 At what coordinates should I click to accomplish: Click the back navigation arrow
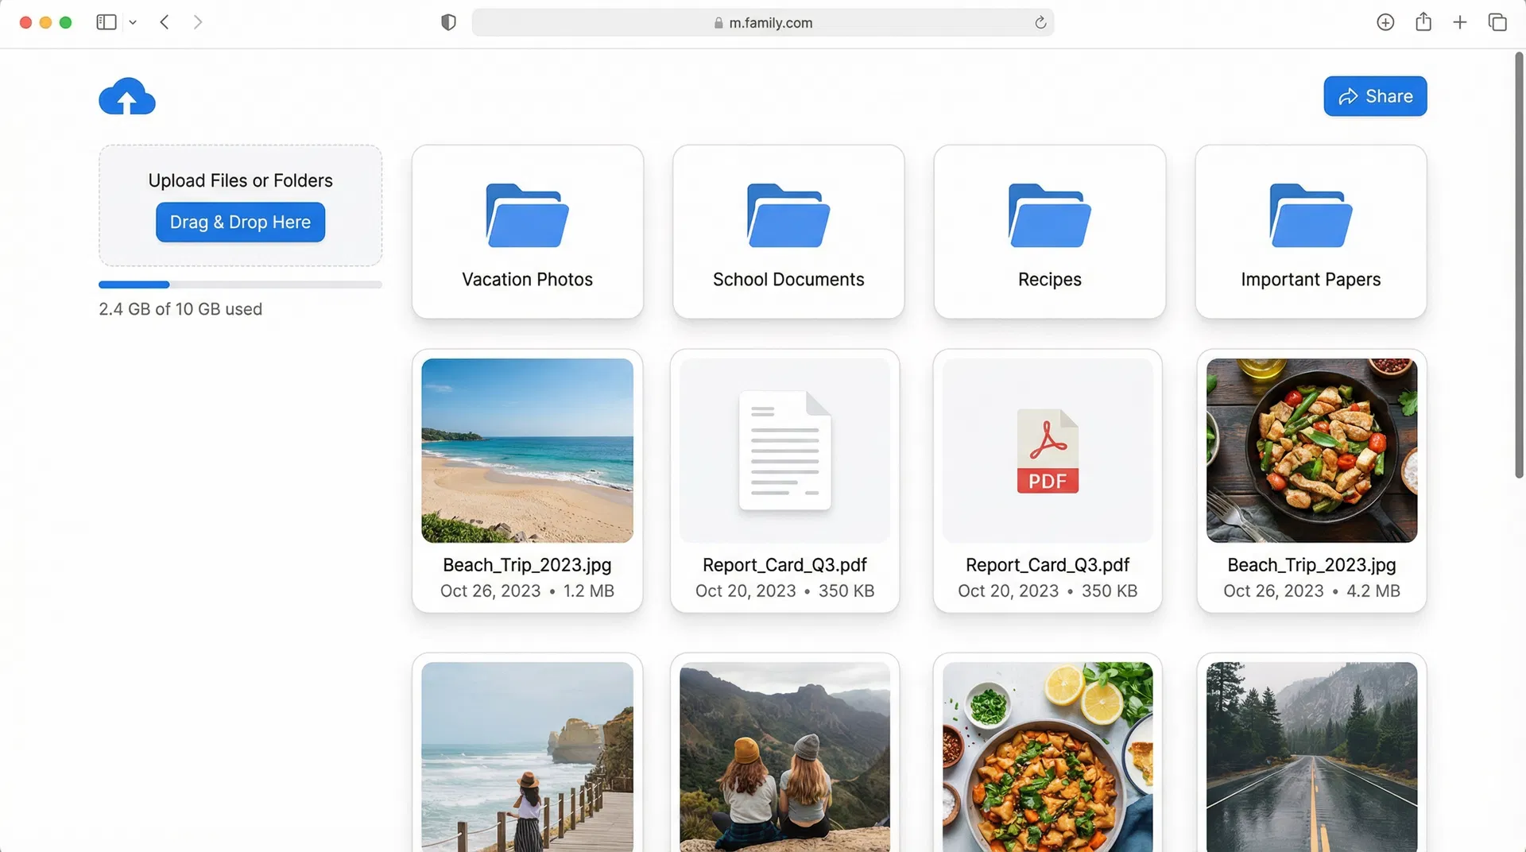[165, 22]
